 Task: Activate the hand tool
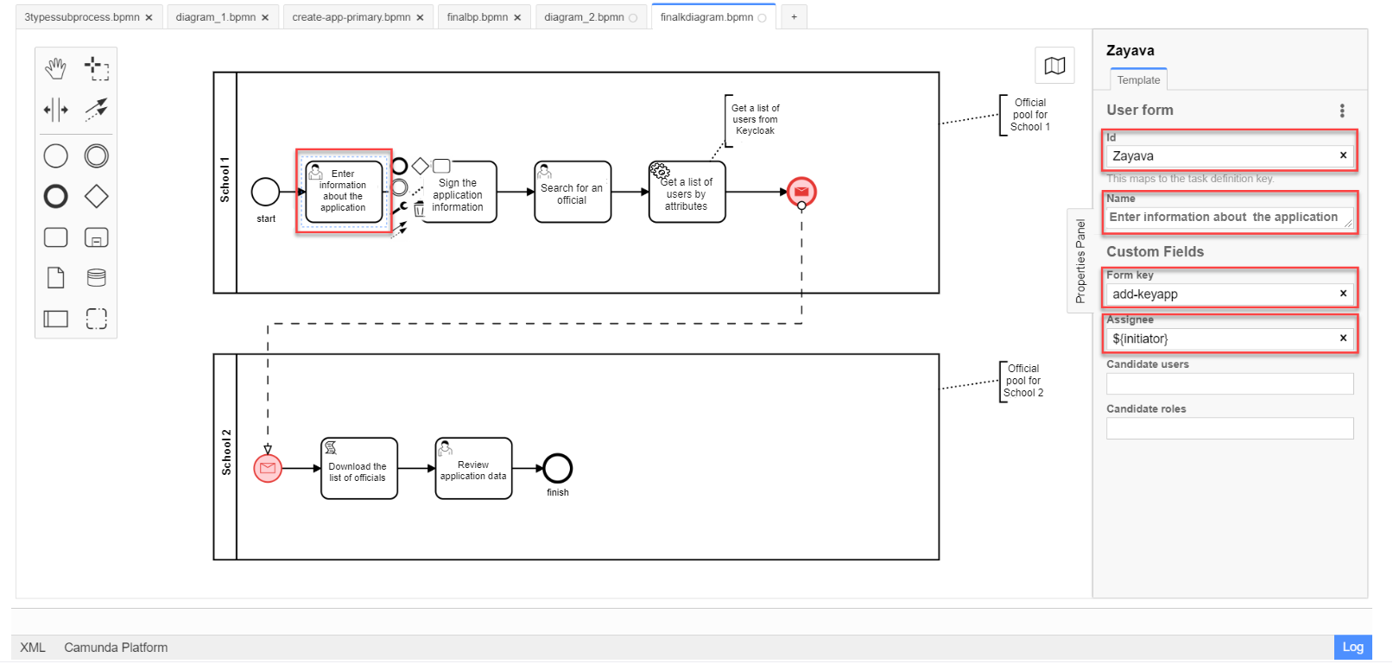click(56, 67)
